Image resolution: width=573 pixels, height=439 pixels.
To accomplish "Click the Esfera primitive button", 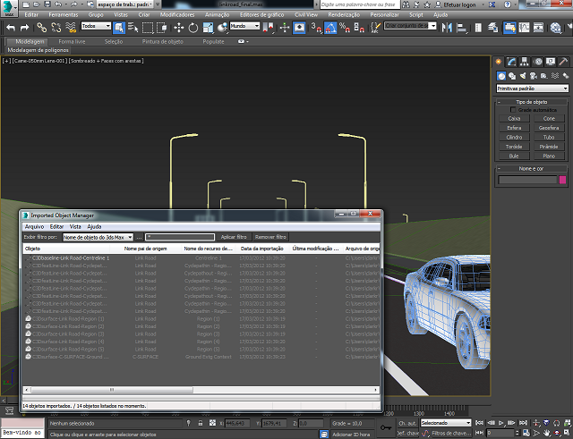I will [x=514, y=128].
